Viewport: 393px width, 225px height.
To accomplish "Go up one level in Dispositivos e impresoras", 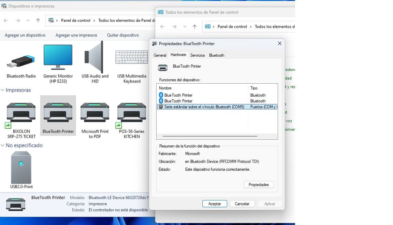I will (38, 20).
